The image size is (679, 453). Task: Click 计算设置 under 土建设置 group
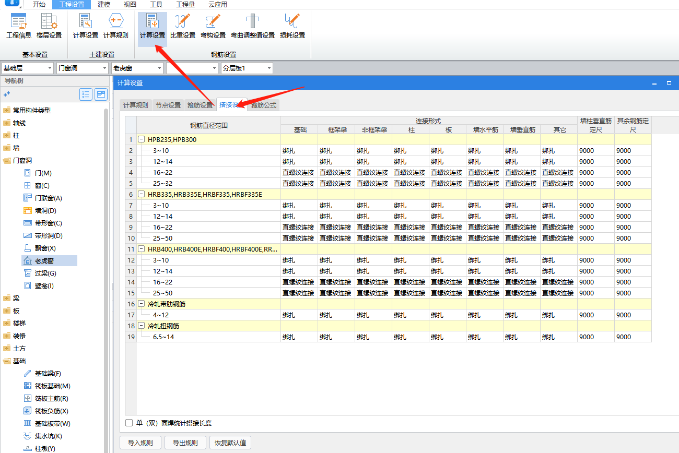tap(86, 26)
